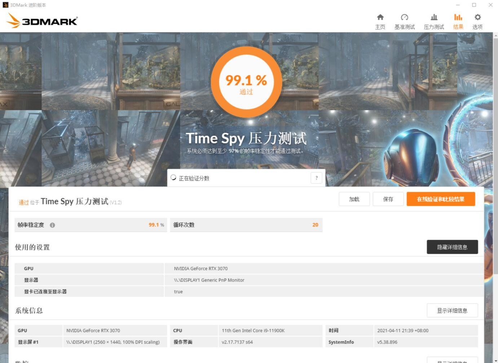Expand 系统信息 with 显示详细信息
The image size is (498, 363).
452,310
